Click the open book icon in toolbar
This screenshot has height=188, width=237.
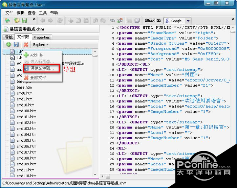[x=7, y=21]
